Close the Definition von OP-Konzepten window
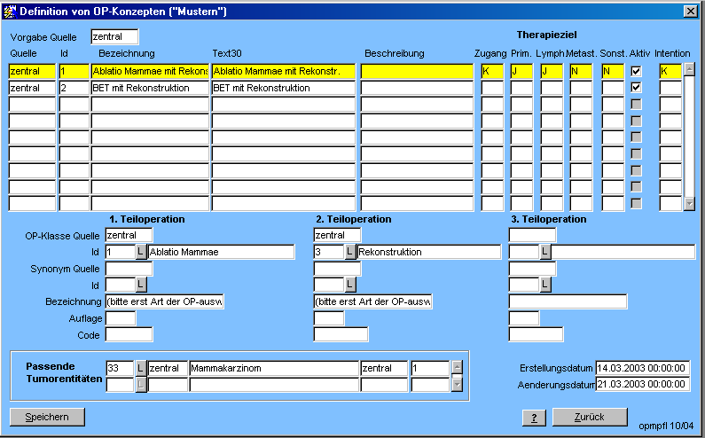 (690, 11)
